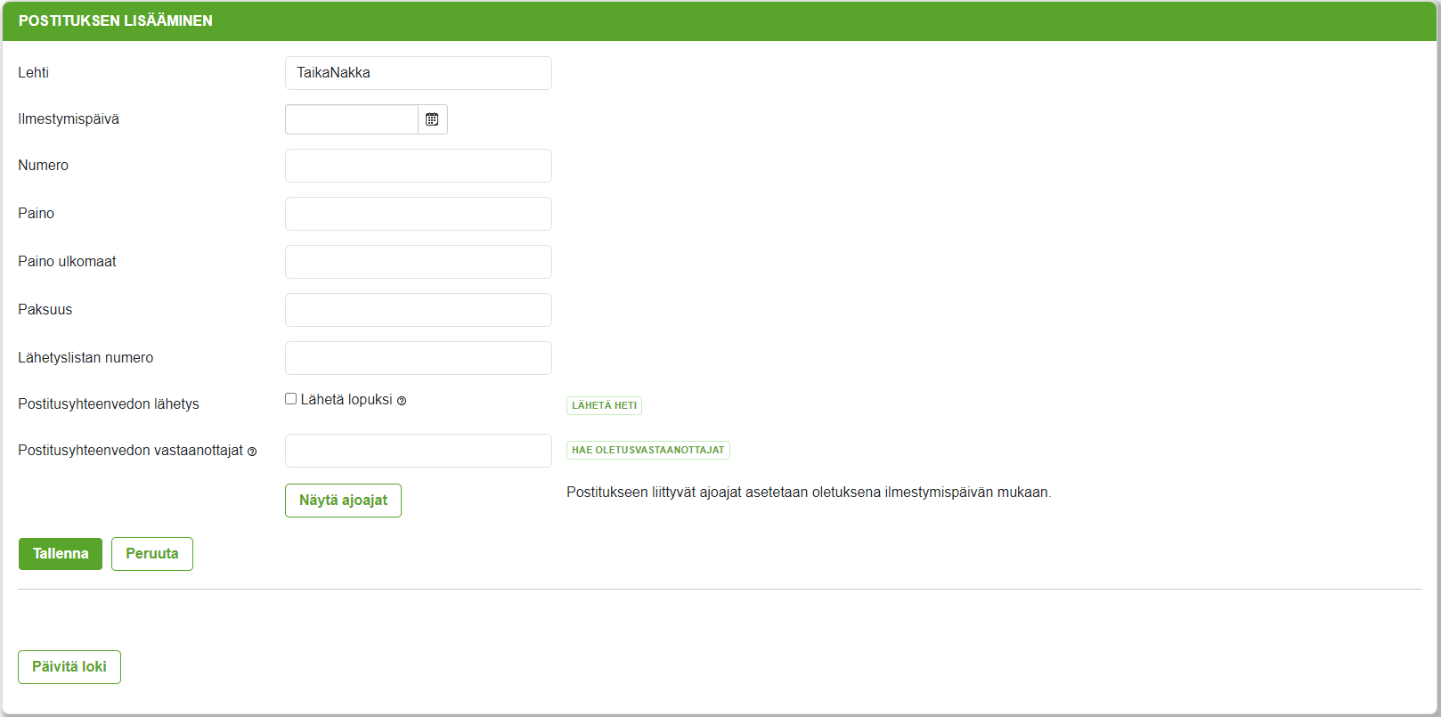Click the Paksuus label
1441x717 pixels.
pos(45,310)
